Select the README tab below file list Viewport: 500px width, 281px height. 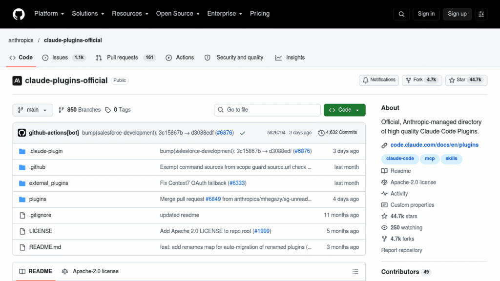(36, 271)
